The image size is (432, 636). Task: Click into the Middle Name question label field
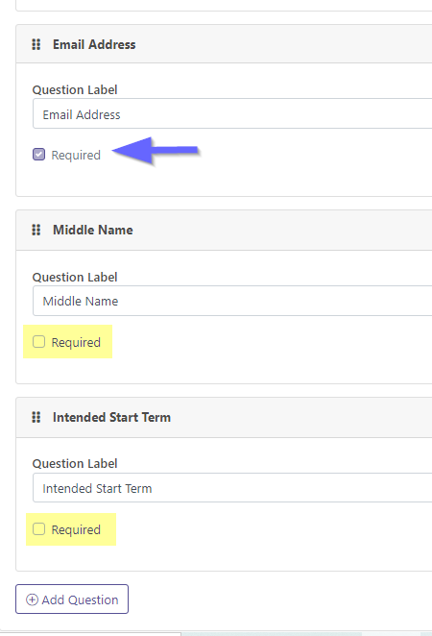coord(232,301)
